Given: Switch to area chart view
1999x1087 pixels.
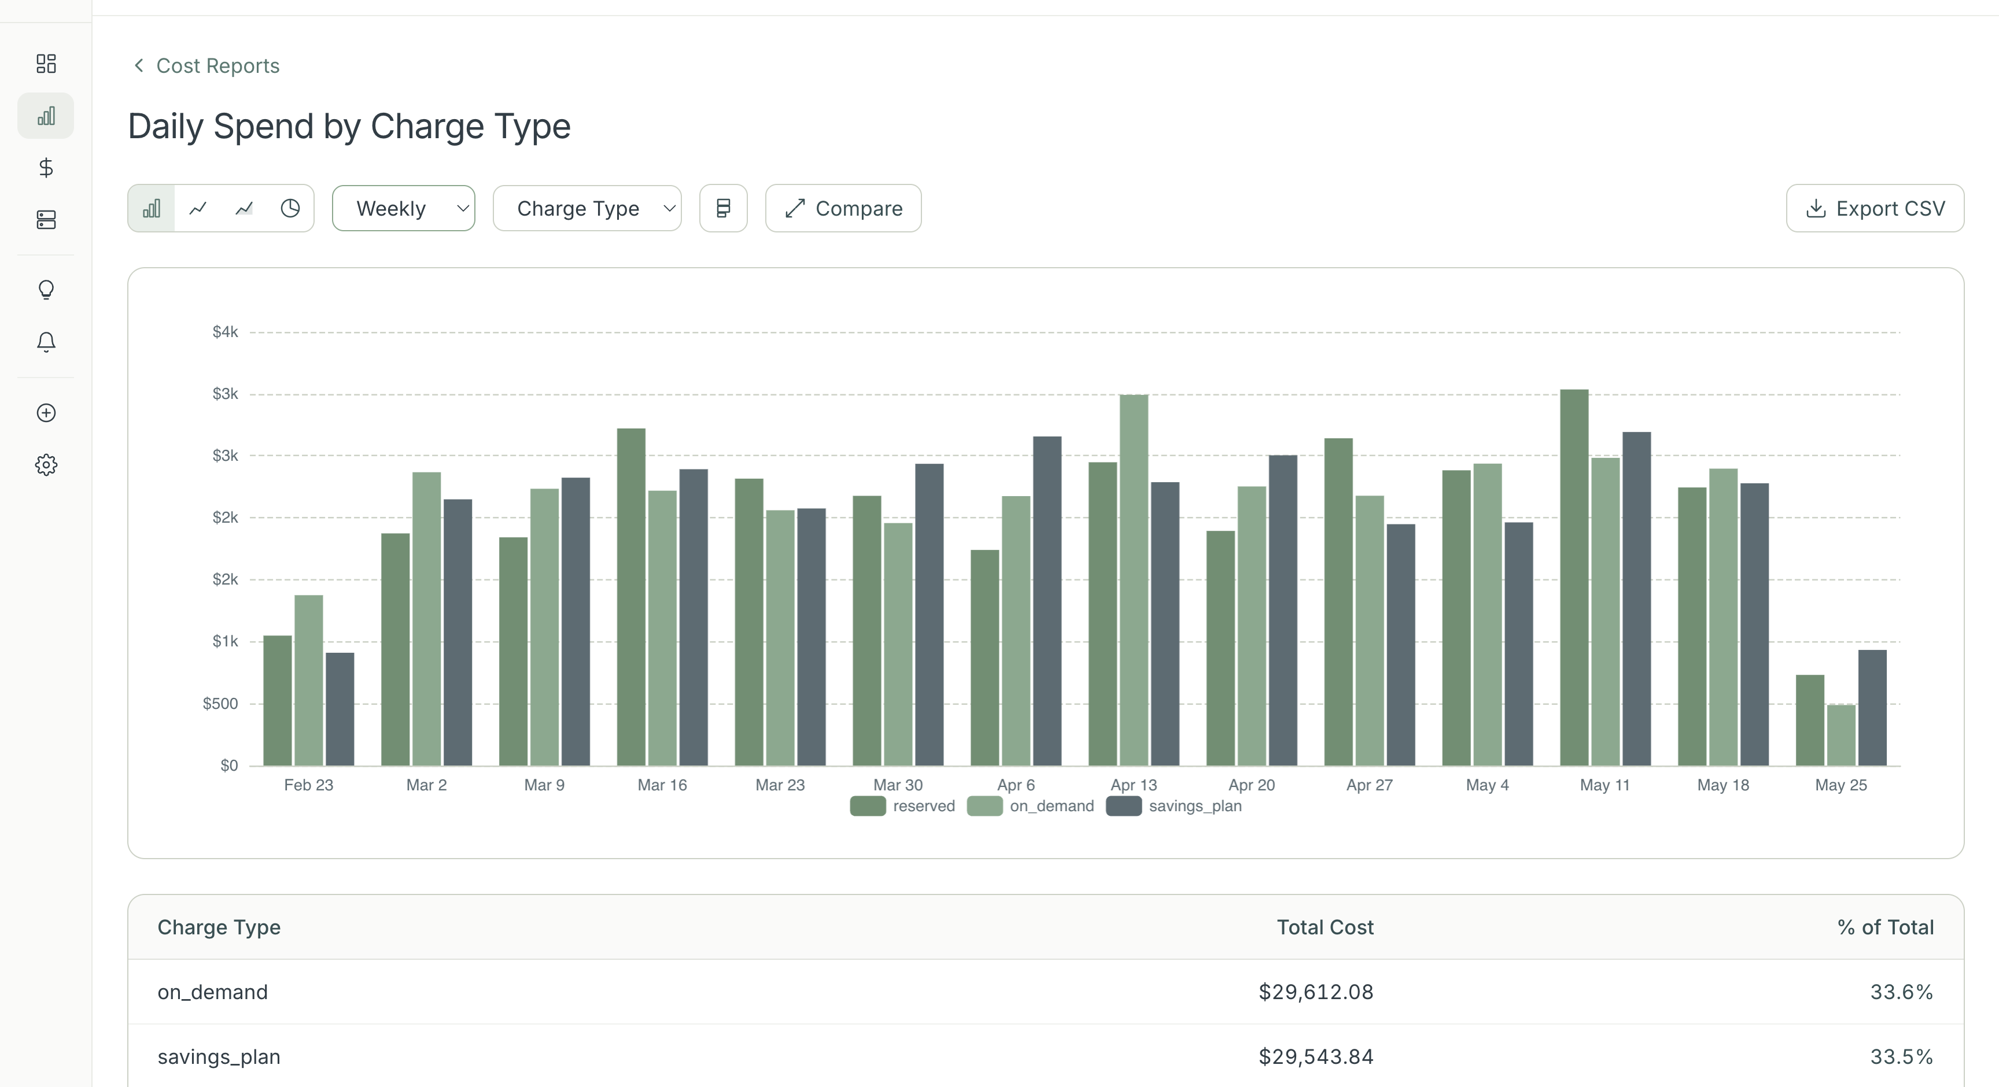Looking at the screenshot, I should 245,208.
